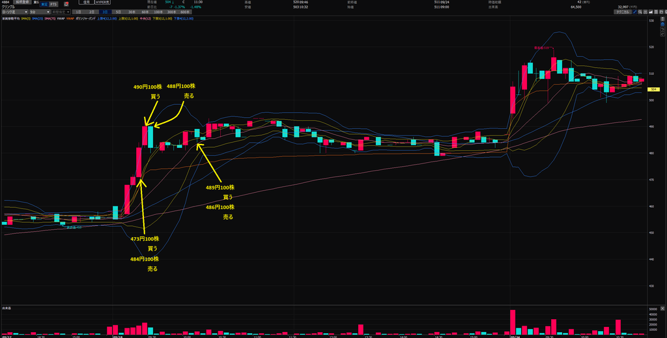The image size is (667, 338).
Task: Toggle the PTS market button
Action: point(53,5)
